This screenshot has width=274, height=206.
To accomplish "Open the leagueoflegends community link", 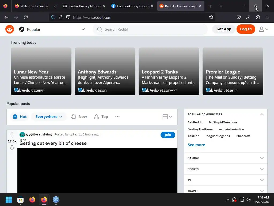I will (218, 136).
